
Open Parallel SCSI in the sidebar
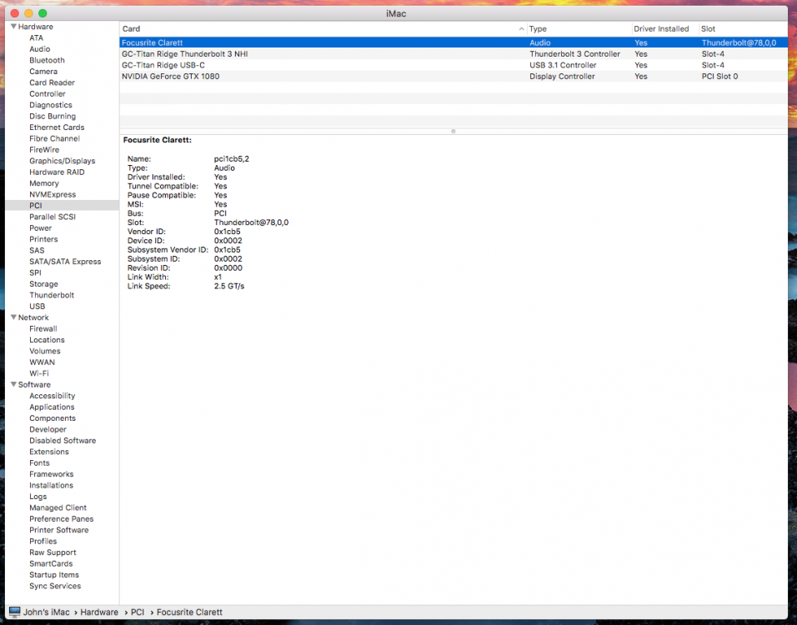(x=53, y=217)
